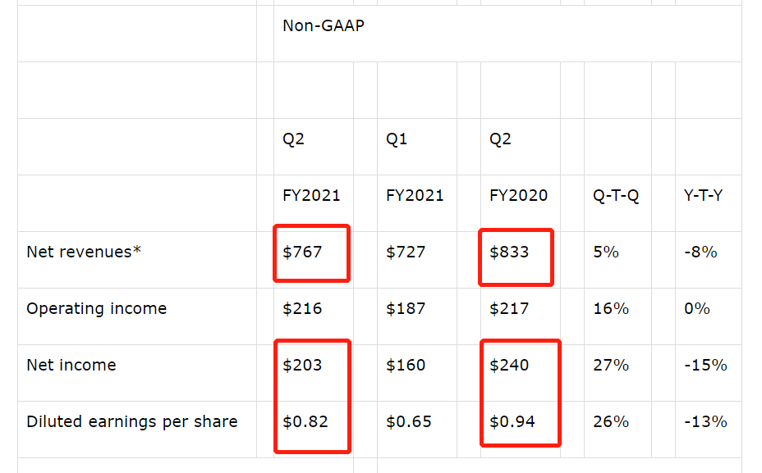Click the 27% net income Q-T-Q cell

coord(611,366)
